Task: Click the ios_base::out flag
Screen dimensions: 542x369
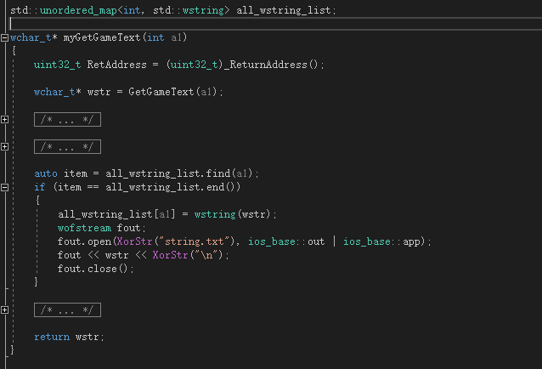Action: click(x=286, y=241)
